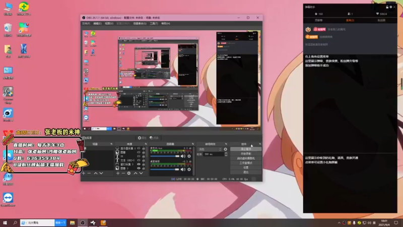
Task: Mute the desktop audio speaker icon
Action: [x=183, y=169]
